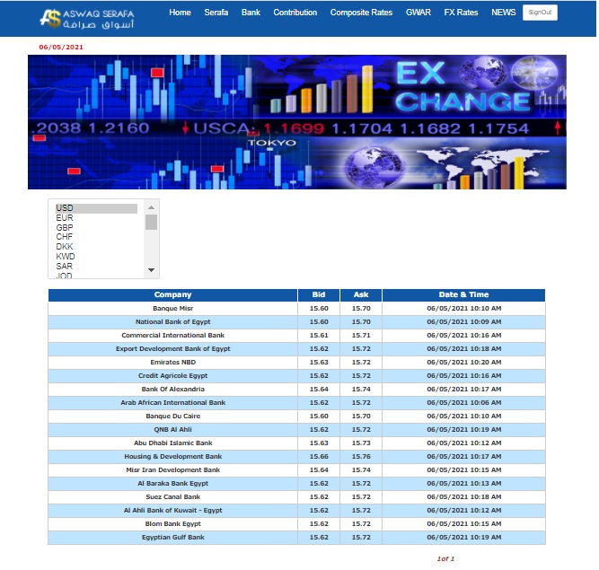Select GBP in currency list

(97, 227)
